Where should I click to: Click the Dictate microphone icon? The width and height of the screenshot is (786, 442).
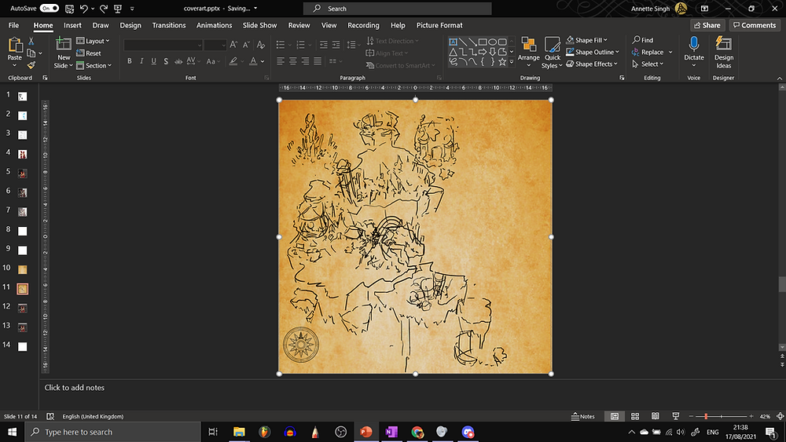click(x=694, y=44)
